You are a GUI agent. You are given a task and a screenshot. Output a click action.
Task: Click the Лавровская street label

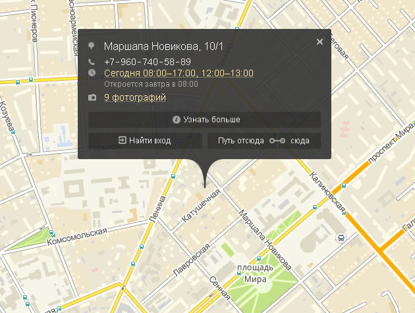[192, 260]
